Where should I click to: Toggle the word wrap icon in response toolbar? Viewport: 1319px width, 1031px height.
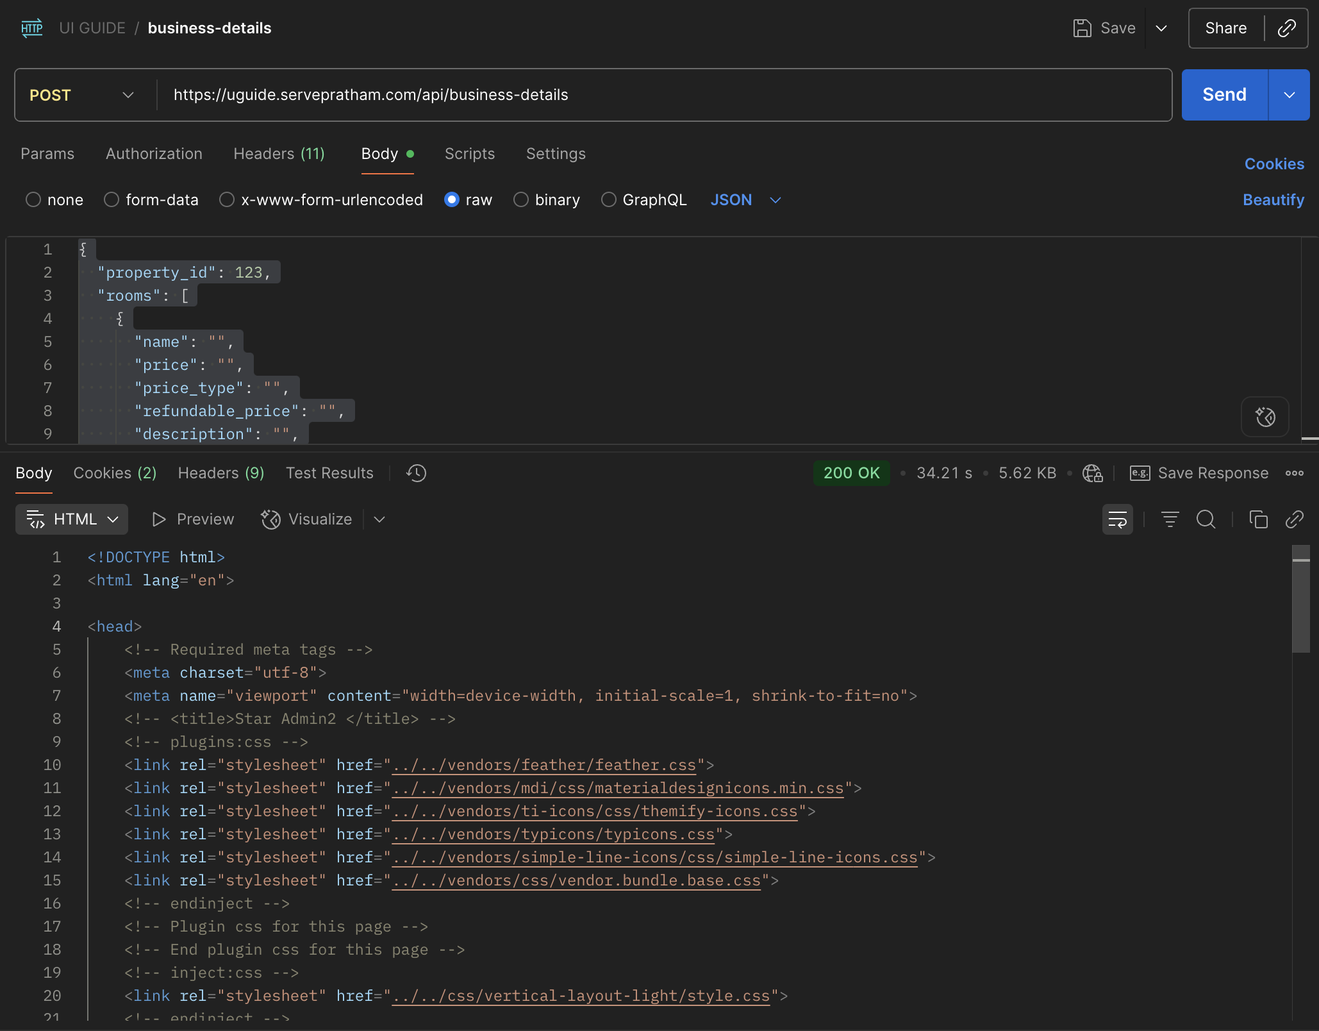tap(1117, 519)
